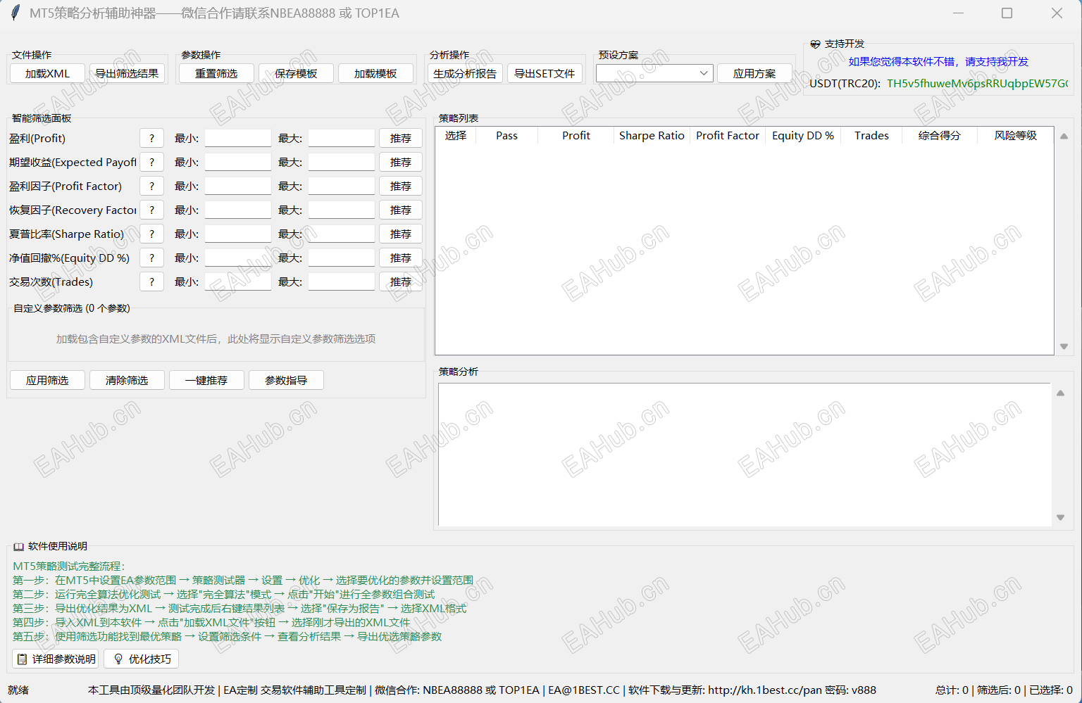Screen dimensions: 1082x703
Task: Save template with 保存模板 button
Action: click(x=296, y=73)
